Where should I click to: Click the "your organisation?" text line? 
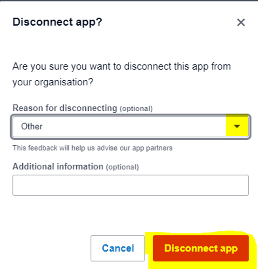tap(53, 82)
